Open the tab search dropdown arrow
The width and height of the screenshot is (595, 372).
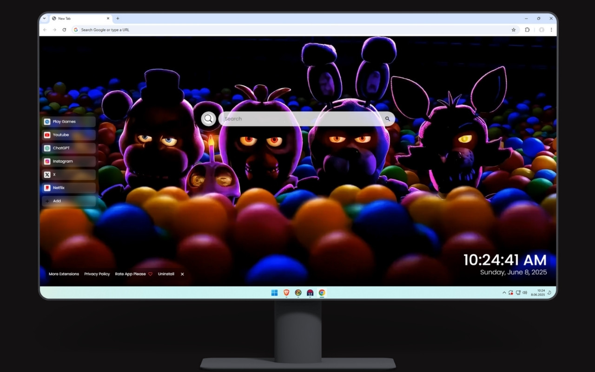[44, 19]
